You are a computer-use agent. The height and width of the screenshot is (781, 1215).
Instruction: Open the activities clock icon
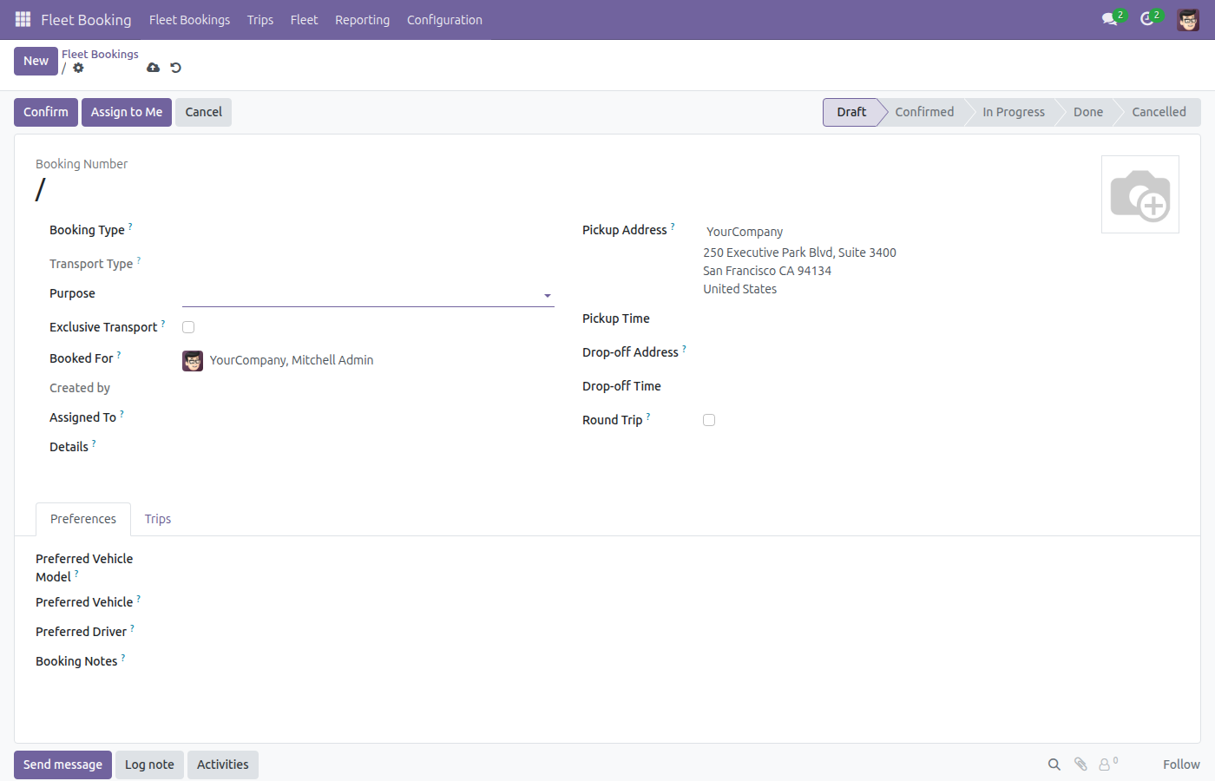1146,19
